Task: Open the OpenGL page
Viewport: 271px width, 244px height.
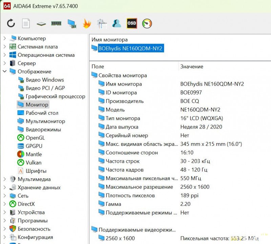Action: click(31, 138)
